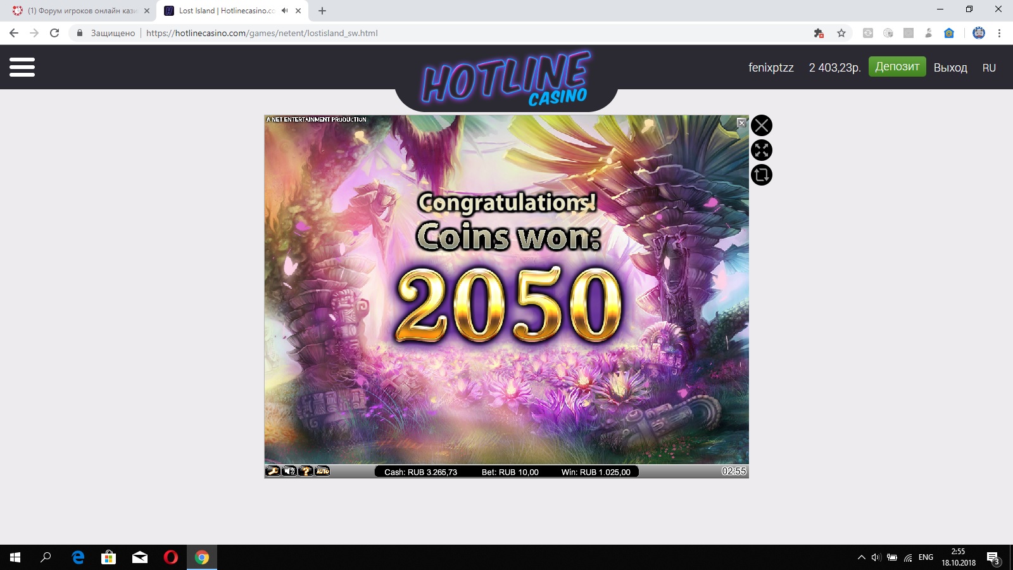Close the Форум игроков tab
The height and width of the screenshot is (570, 1013).
pos(147,11)
